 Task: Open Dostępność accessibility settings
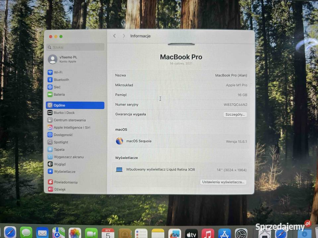click(x=63, y=135)
